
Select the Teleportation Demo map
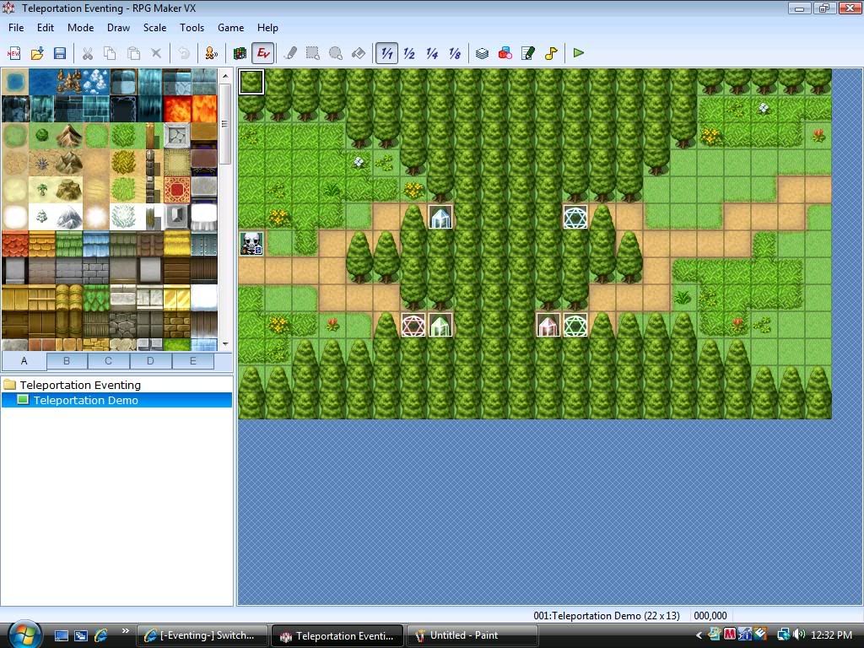pos(85,400)
